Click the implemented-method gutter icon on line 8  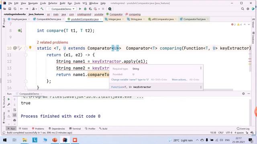tap(20, 30)
